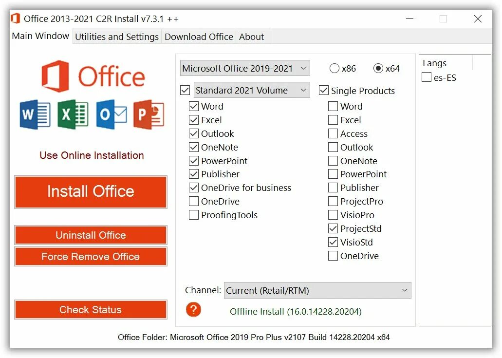Check OneDrive under Single Products
Viewport: 502px width, 358px height.
click(333, 256)
